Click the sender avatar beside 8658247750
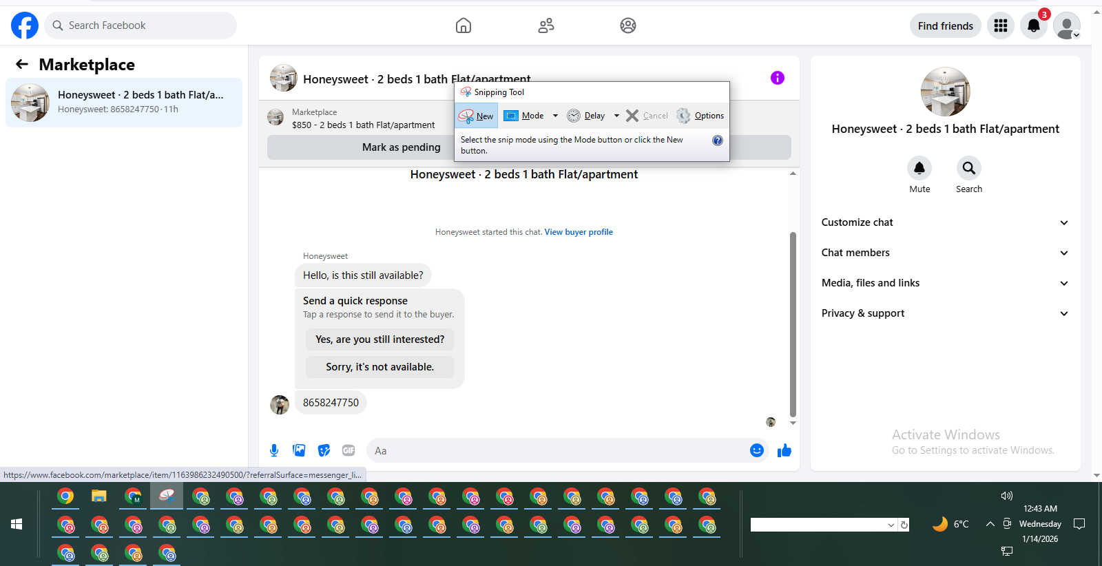1102x566 pixels. coord(280,405)
